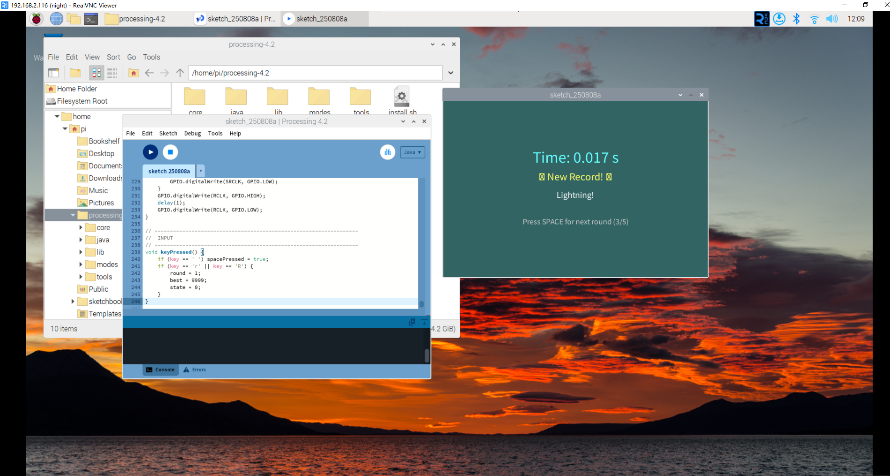Select Filesystem Root in places list
Screen dimensions: 890x476
coord(108,101)
